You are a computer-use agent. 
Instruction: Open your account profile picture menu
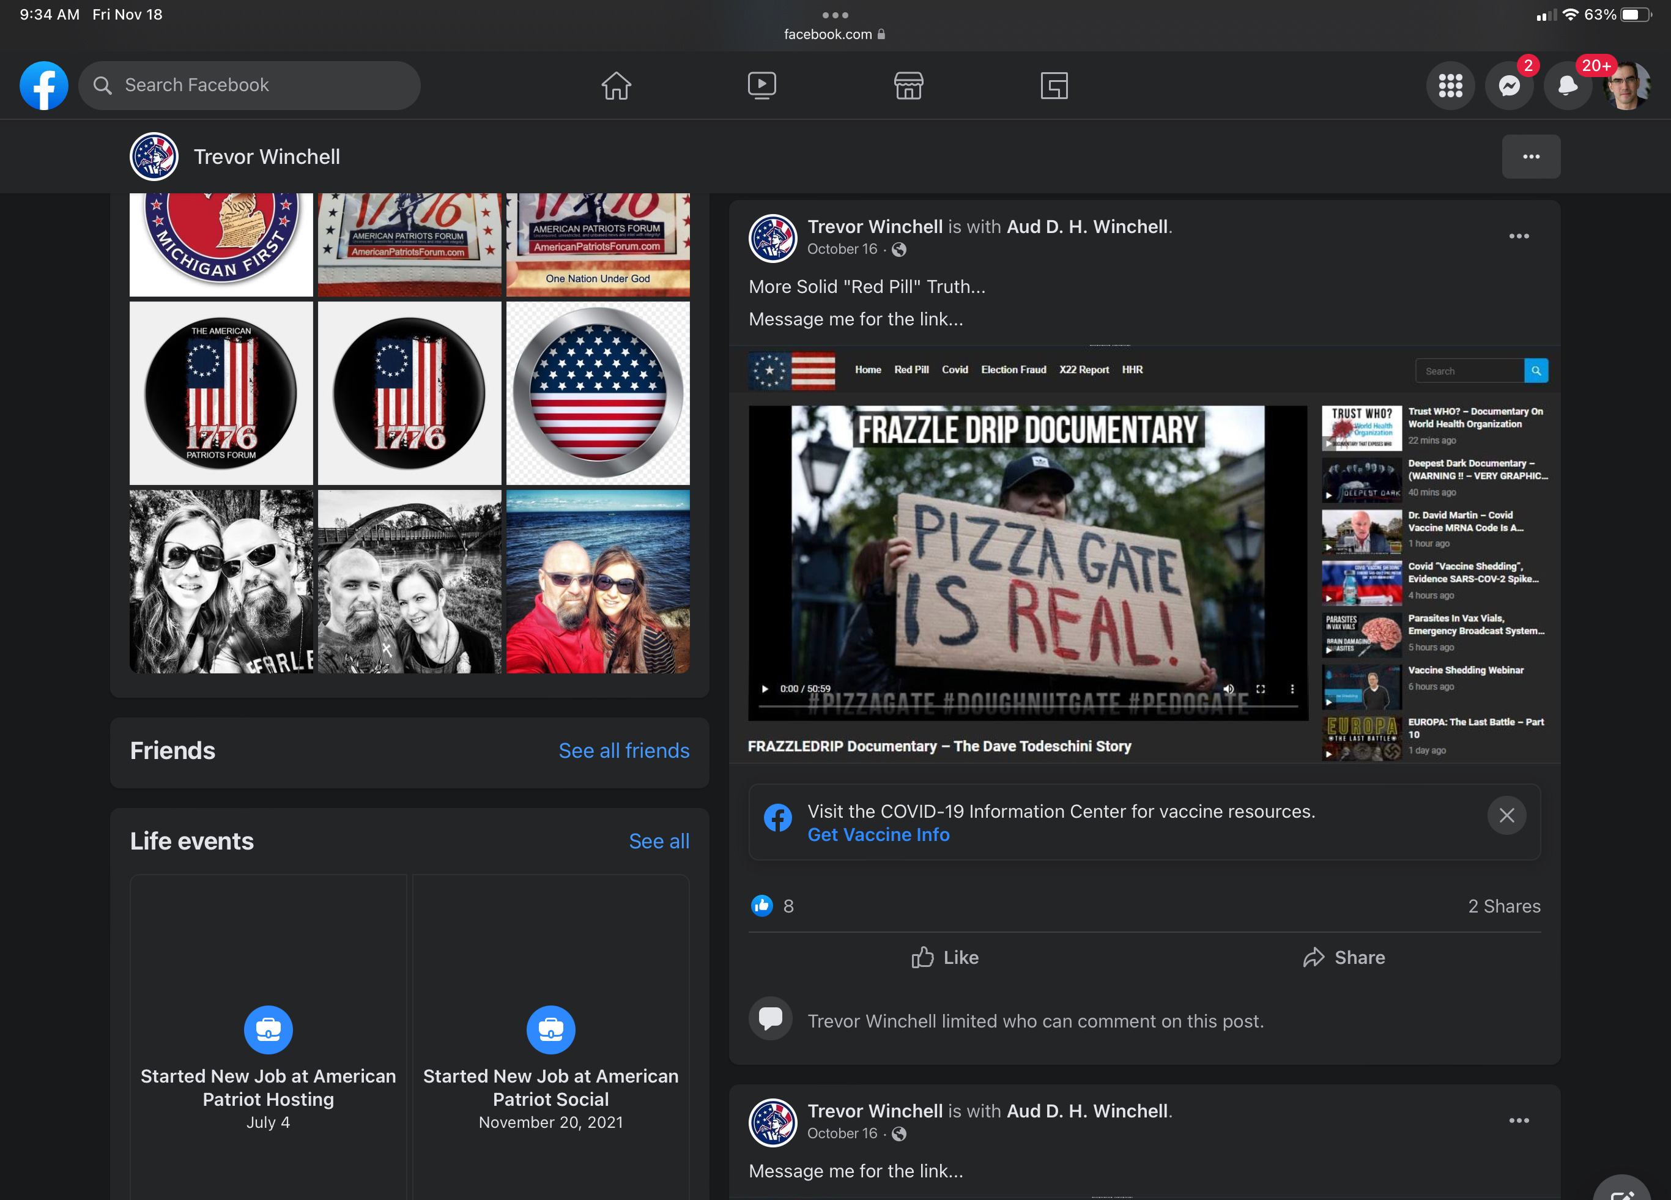1627,86
